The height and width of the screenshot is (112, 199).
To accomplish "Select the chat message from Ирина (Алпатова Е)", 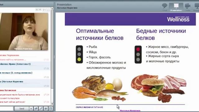I will tap(25, 66).
